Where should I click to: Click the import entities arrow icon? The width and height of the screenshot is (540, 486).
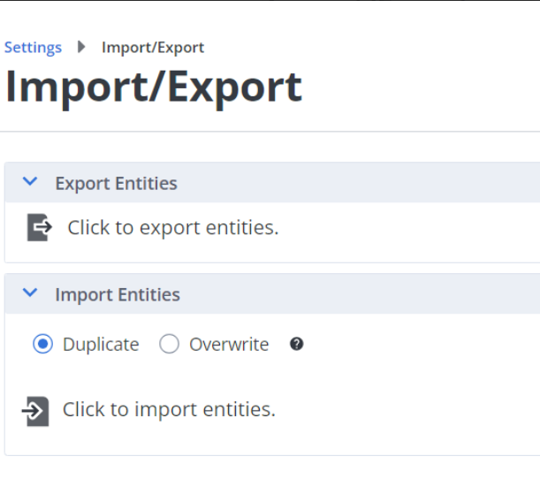tap(36, 411)
